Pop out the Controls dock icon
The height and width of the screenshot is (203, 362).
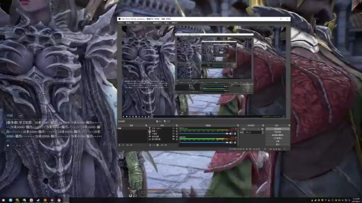[289, 125]
